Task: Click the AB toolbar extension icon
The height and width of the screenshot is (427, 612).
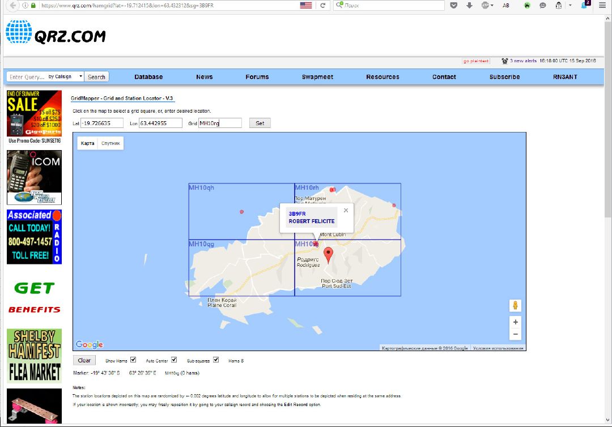Action: [x=506, y=6]
